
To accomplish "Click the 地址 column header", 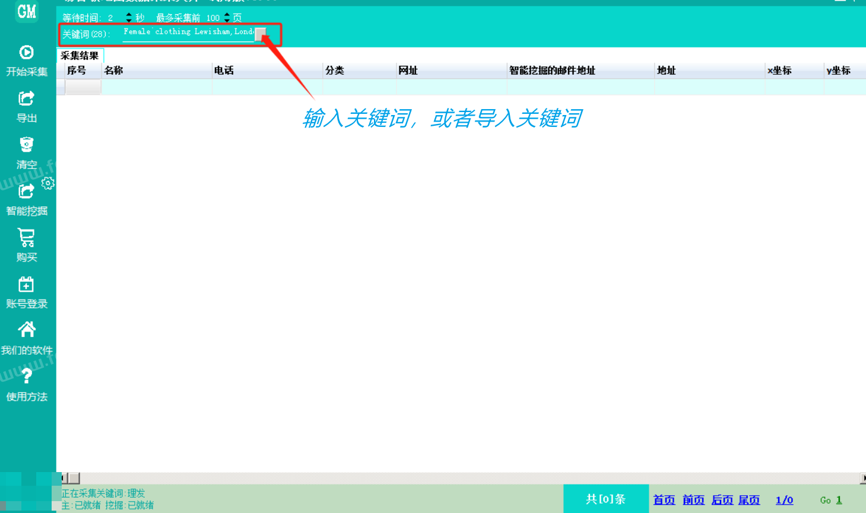I will (710, 71).
